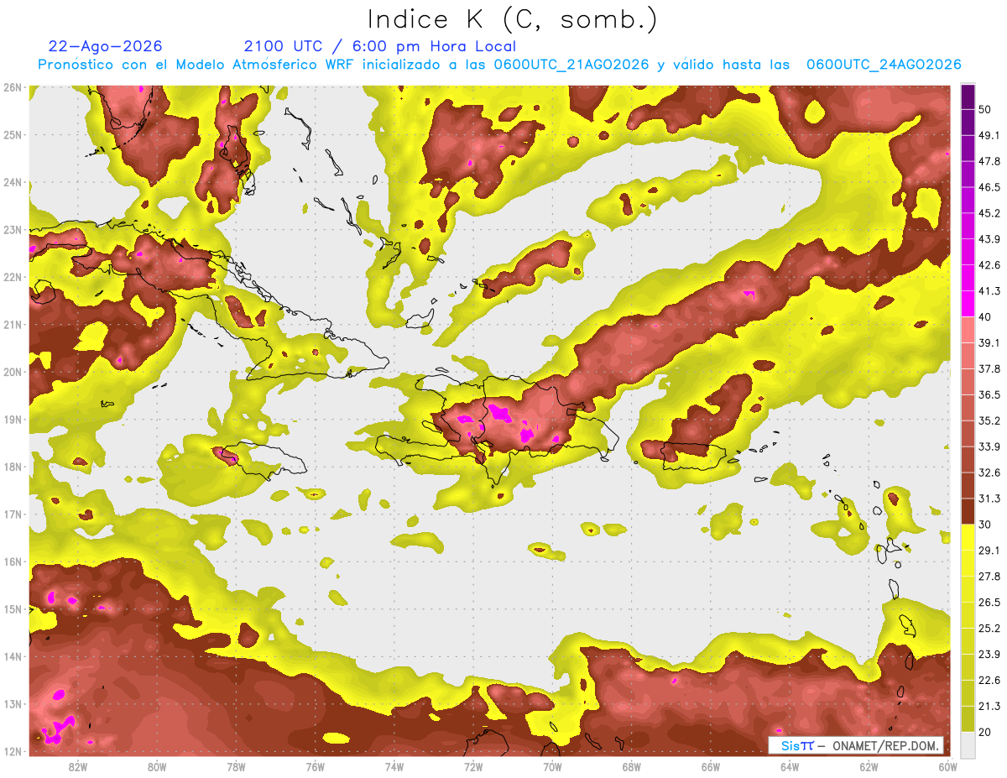Click the latitude axis label "15N"
The image size is (1007, 778).
tap(13, 609)
